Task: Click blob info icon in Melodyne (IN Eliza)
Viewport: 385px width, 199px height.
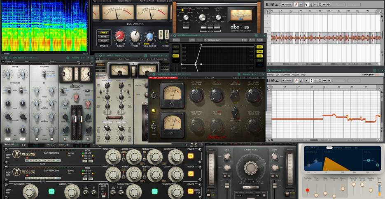Action: (x=296, y=81)
